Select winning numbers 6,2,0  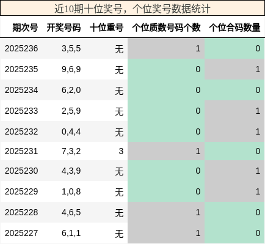[71, 90]
